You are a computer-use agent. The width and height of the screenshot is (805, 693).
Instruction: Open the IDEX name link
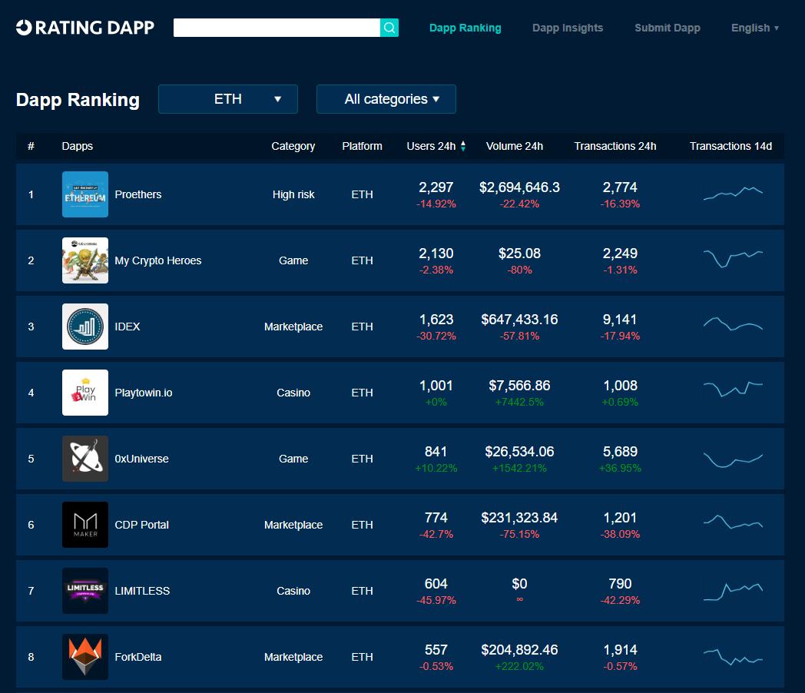click(128, 327)
